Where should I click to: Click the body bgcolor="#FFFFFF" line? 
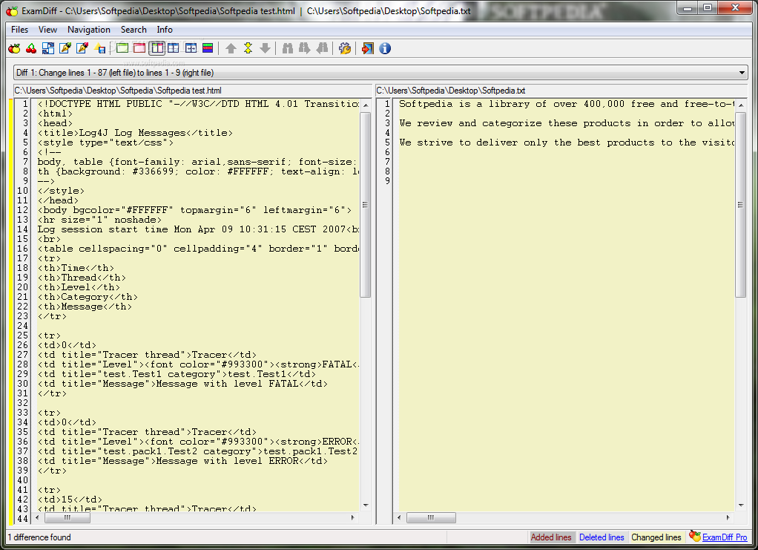tap(194, 210)
